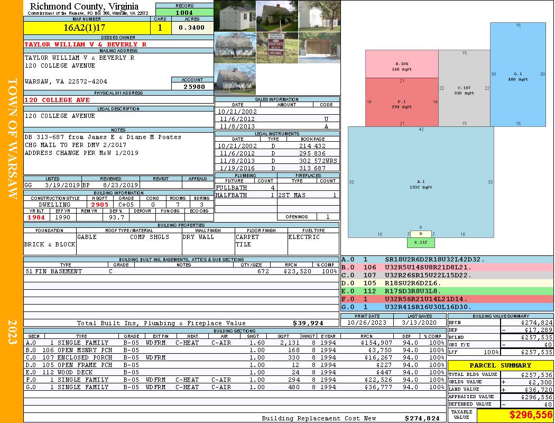Click the F.0 red legend row
Image resolution: width=555 pixels, height=423 pixels.
(x=447, y=299)
